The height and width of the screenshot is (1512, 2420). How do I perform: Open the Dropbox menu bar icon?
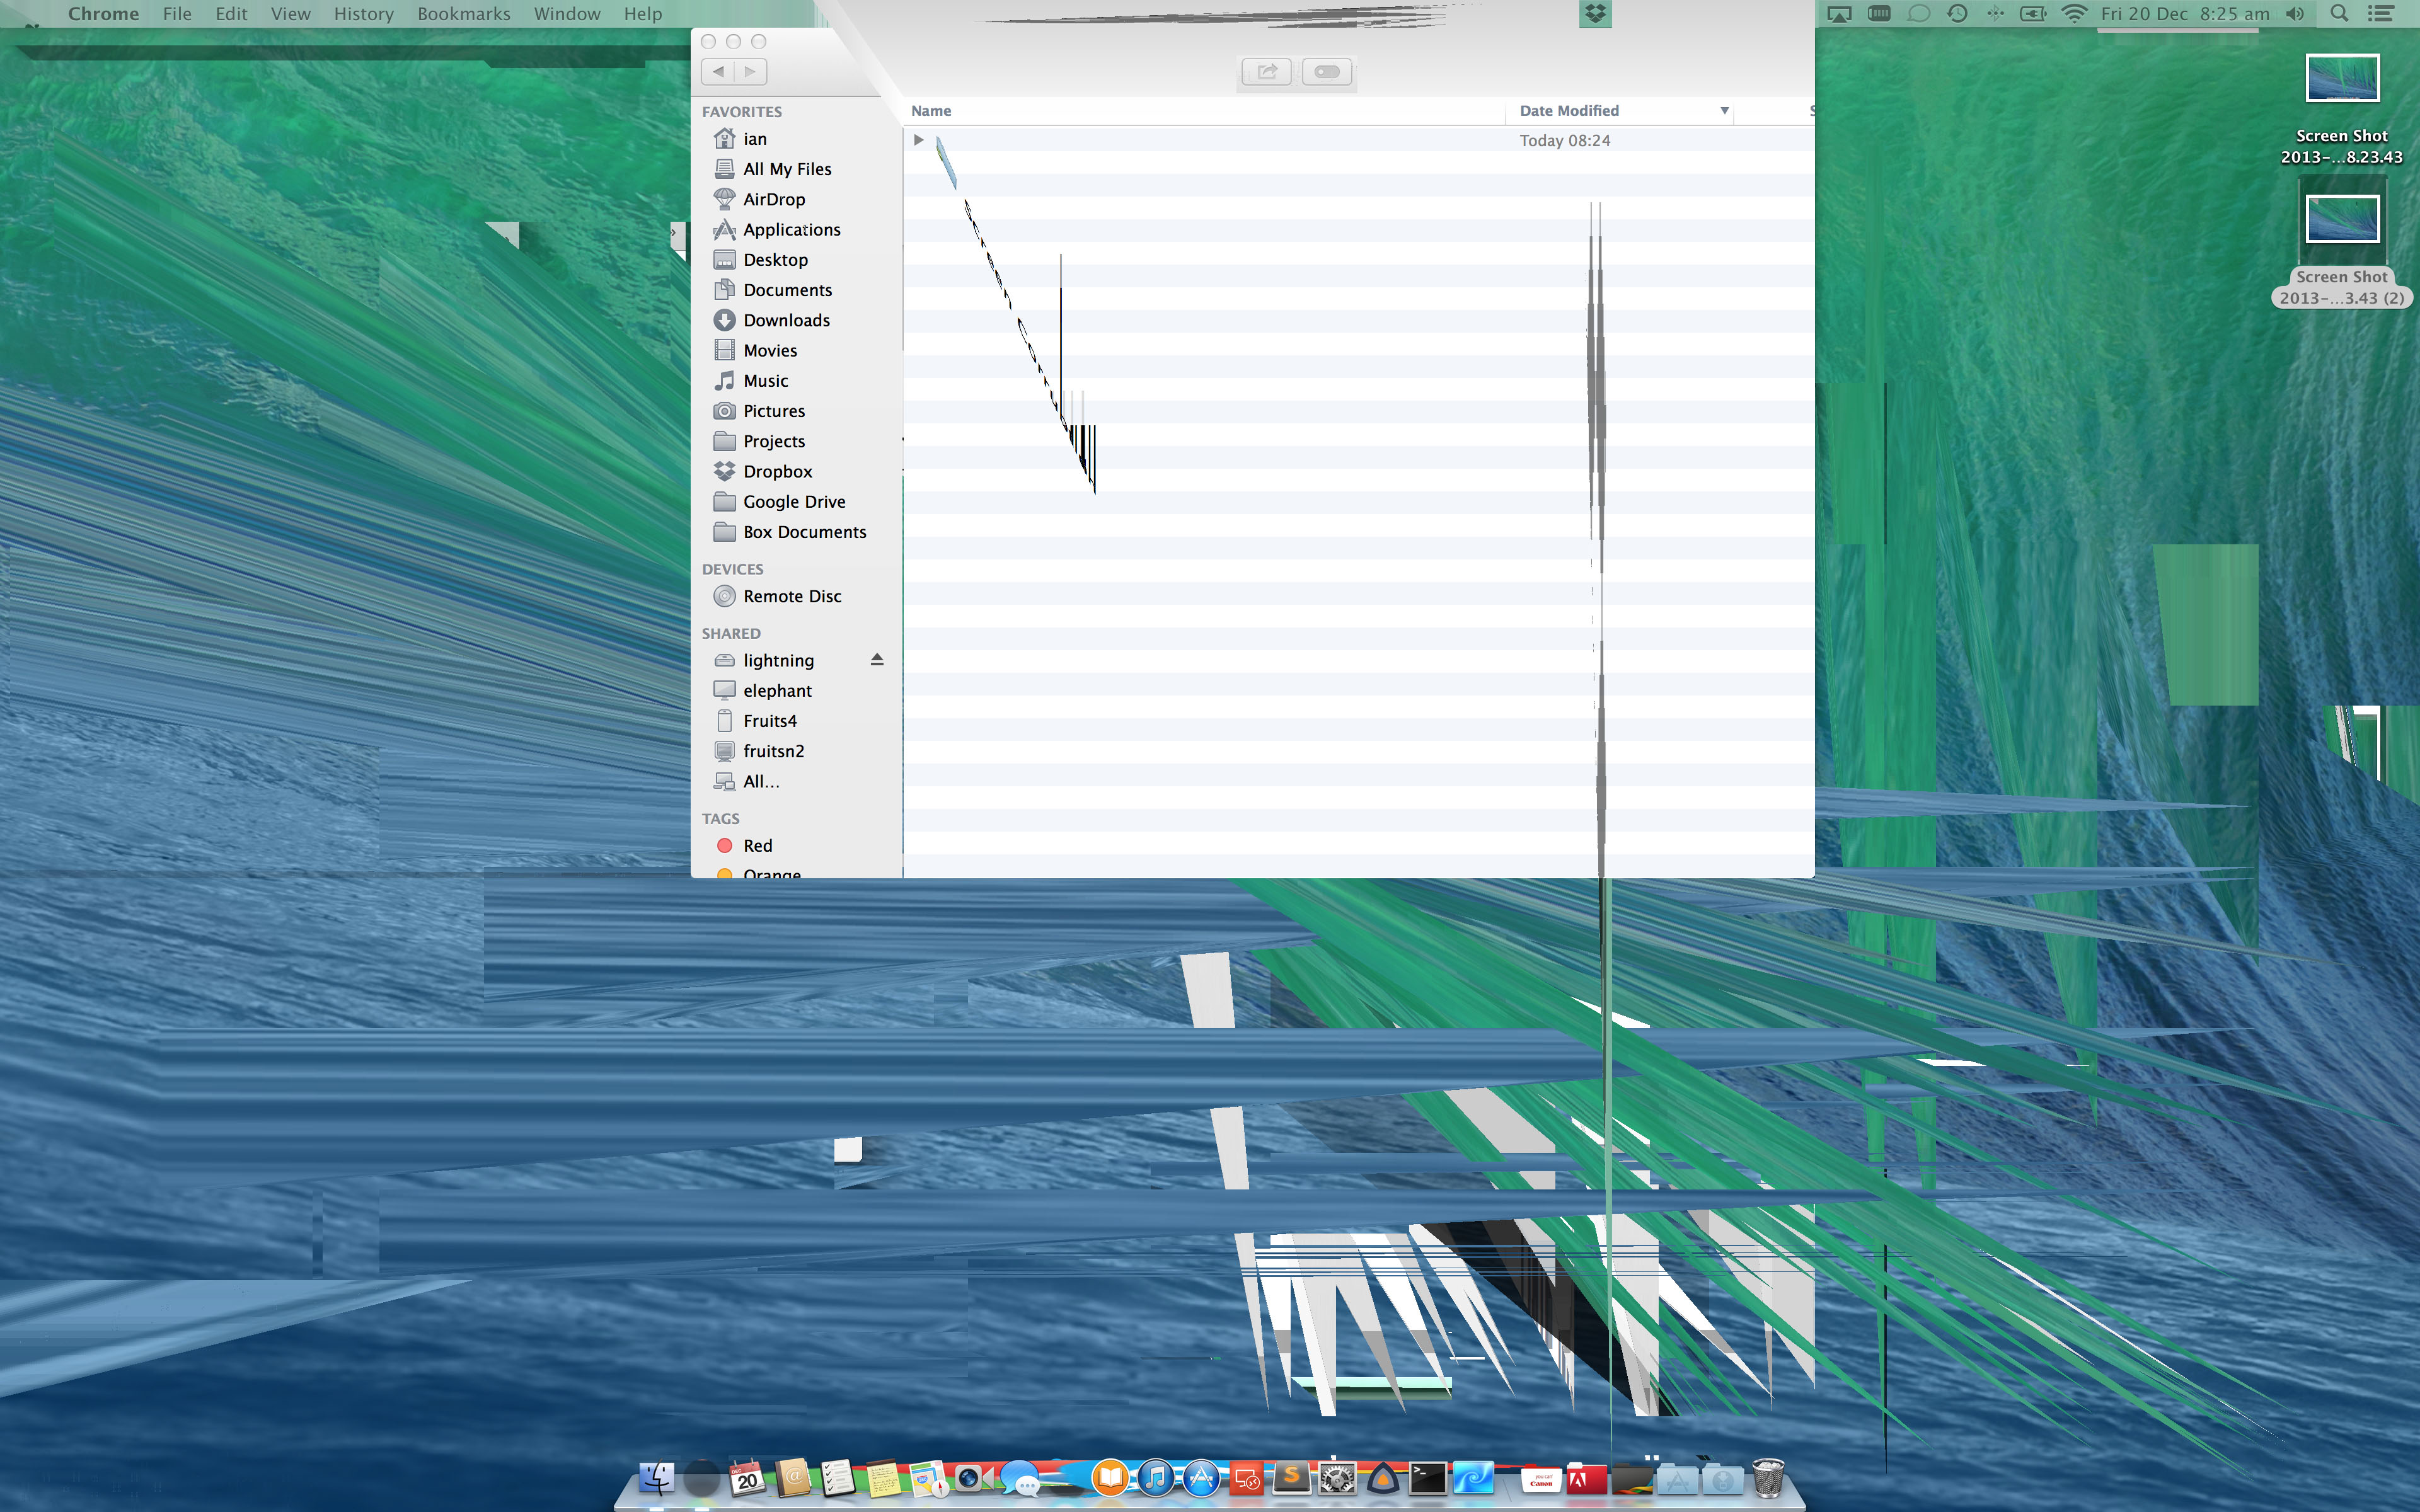coord(1595,14)
